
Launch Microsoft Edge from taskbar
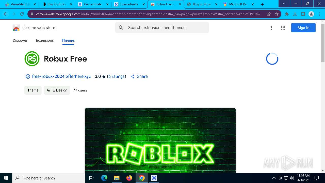(104, 178)
